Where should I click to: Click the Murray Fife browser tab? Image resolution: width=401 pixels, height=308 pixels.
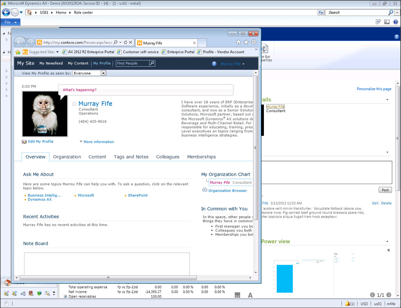pyautogui.click(x=166, y=43)
